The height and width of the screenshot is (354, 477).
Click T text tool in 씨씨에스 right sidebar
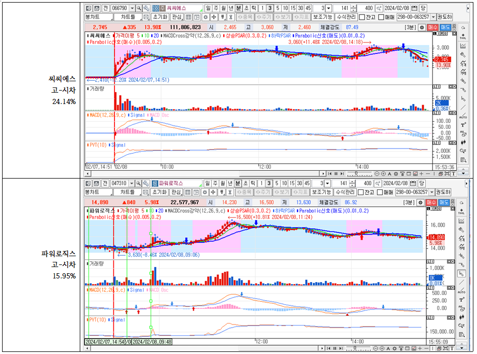(x=463, y=125)
